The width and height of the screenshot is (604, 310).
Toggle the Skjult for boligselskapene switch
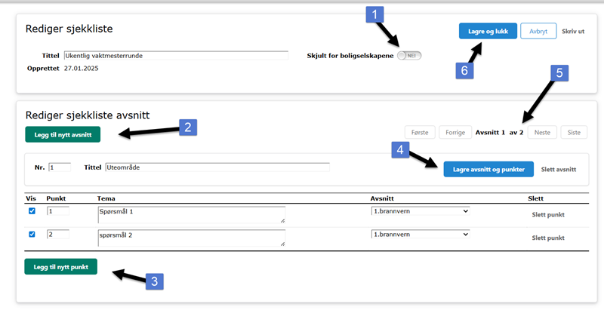408,56
